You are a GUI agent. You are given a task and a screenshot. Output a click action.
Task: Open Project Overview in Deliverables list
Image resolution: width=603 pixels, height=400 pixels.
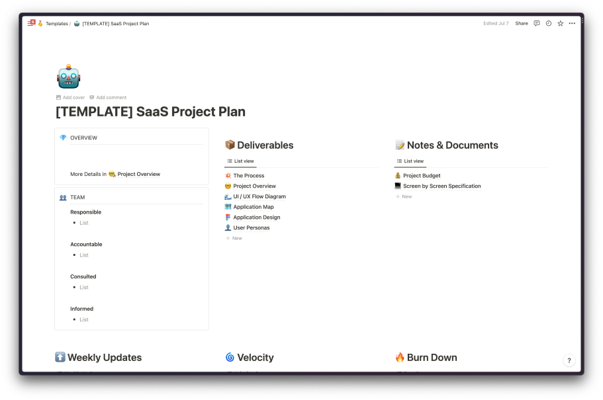(x=255, y=186)
